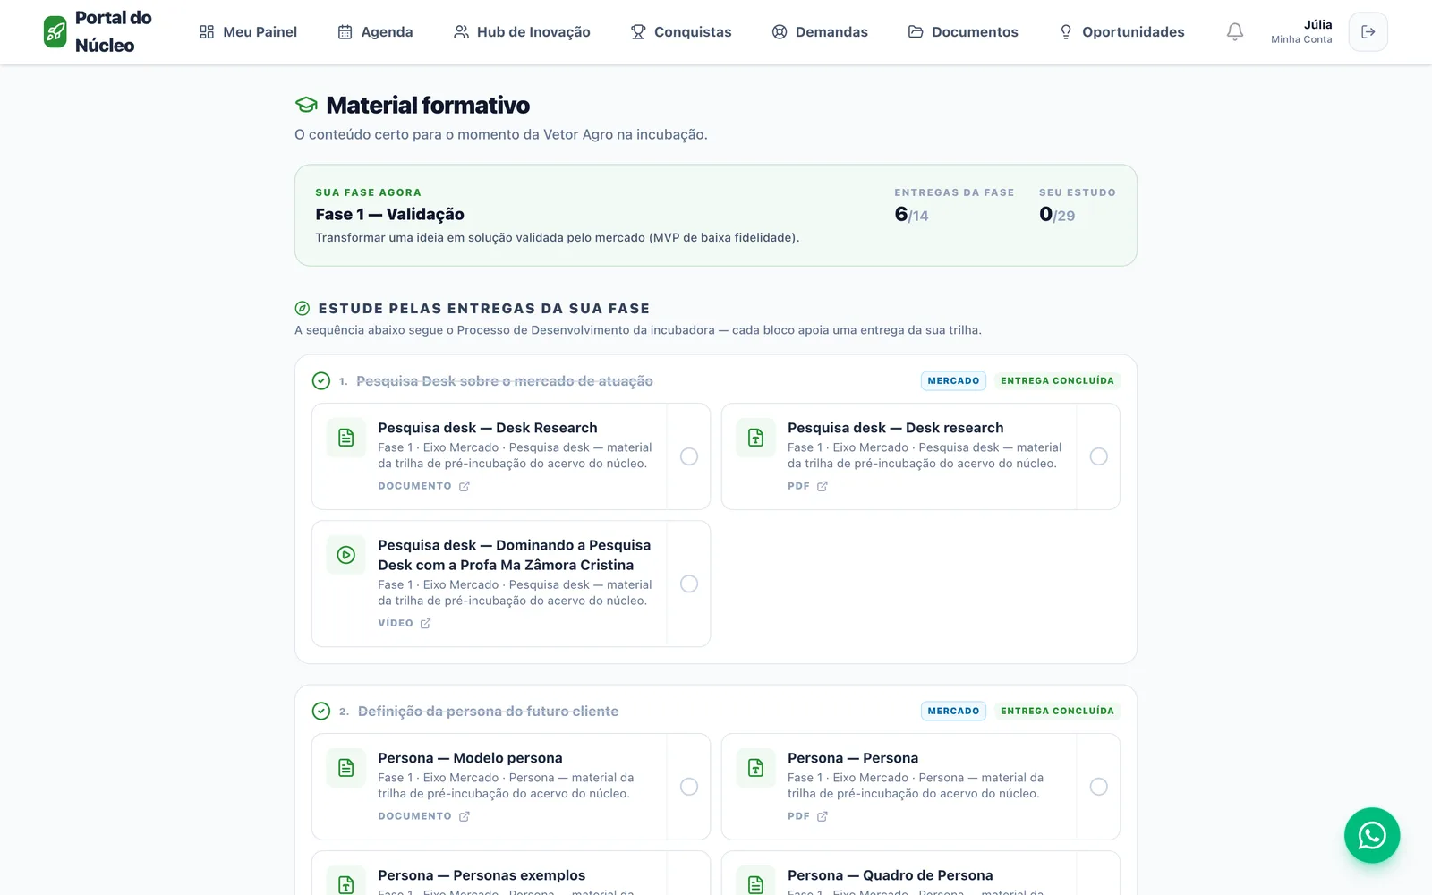The width and height of the screenshot is (1432, 895).
Task: Open Persona — Quadro de Persona title
Action: tap(891, 875)
